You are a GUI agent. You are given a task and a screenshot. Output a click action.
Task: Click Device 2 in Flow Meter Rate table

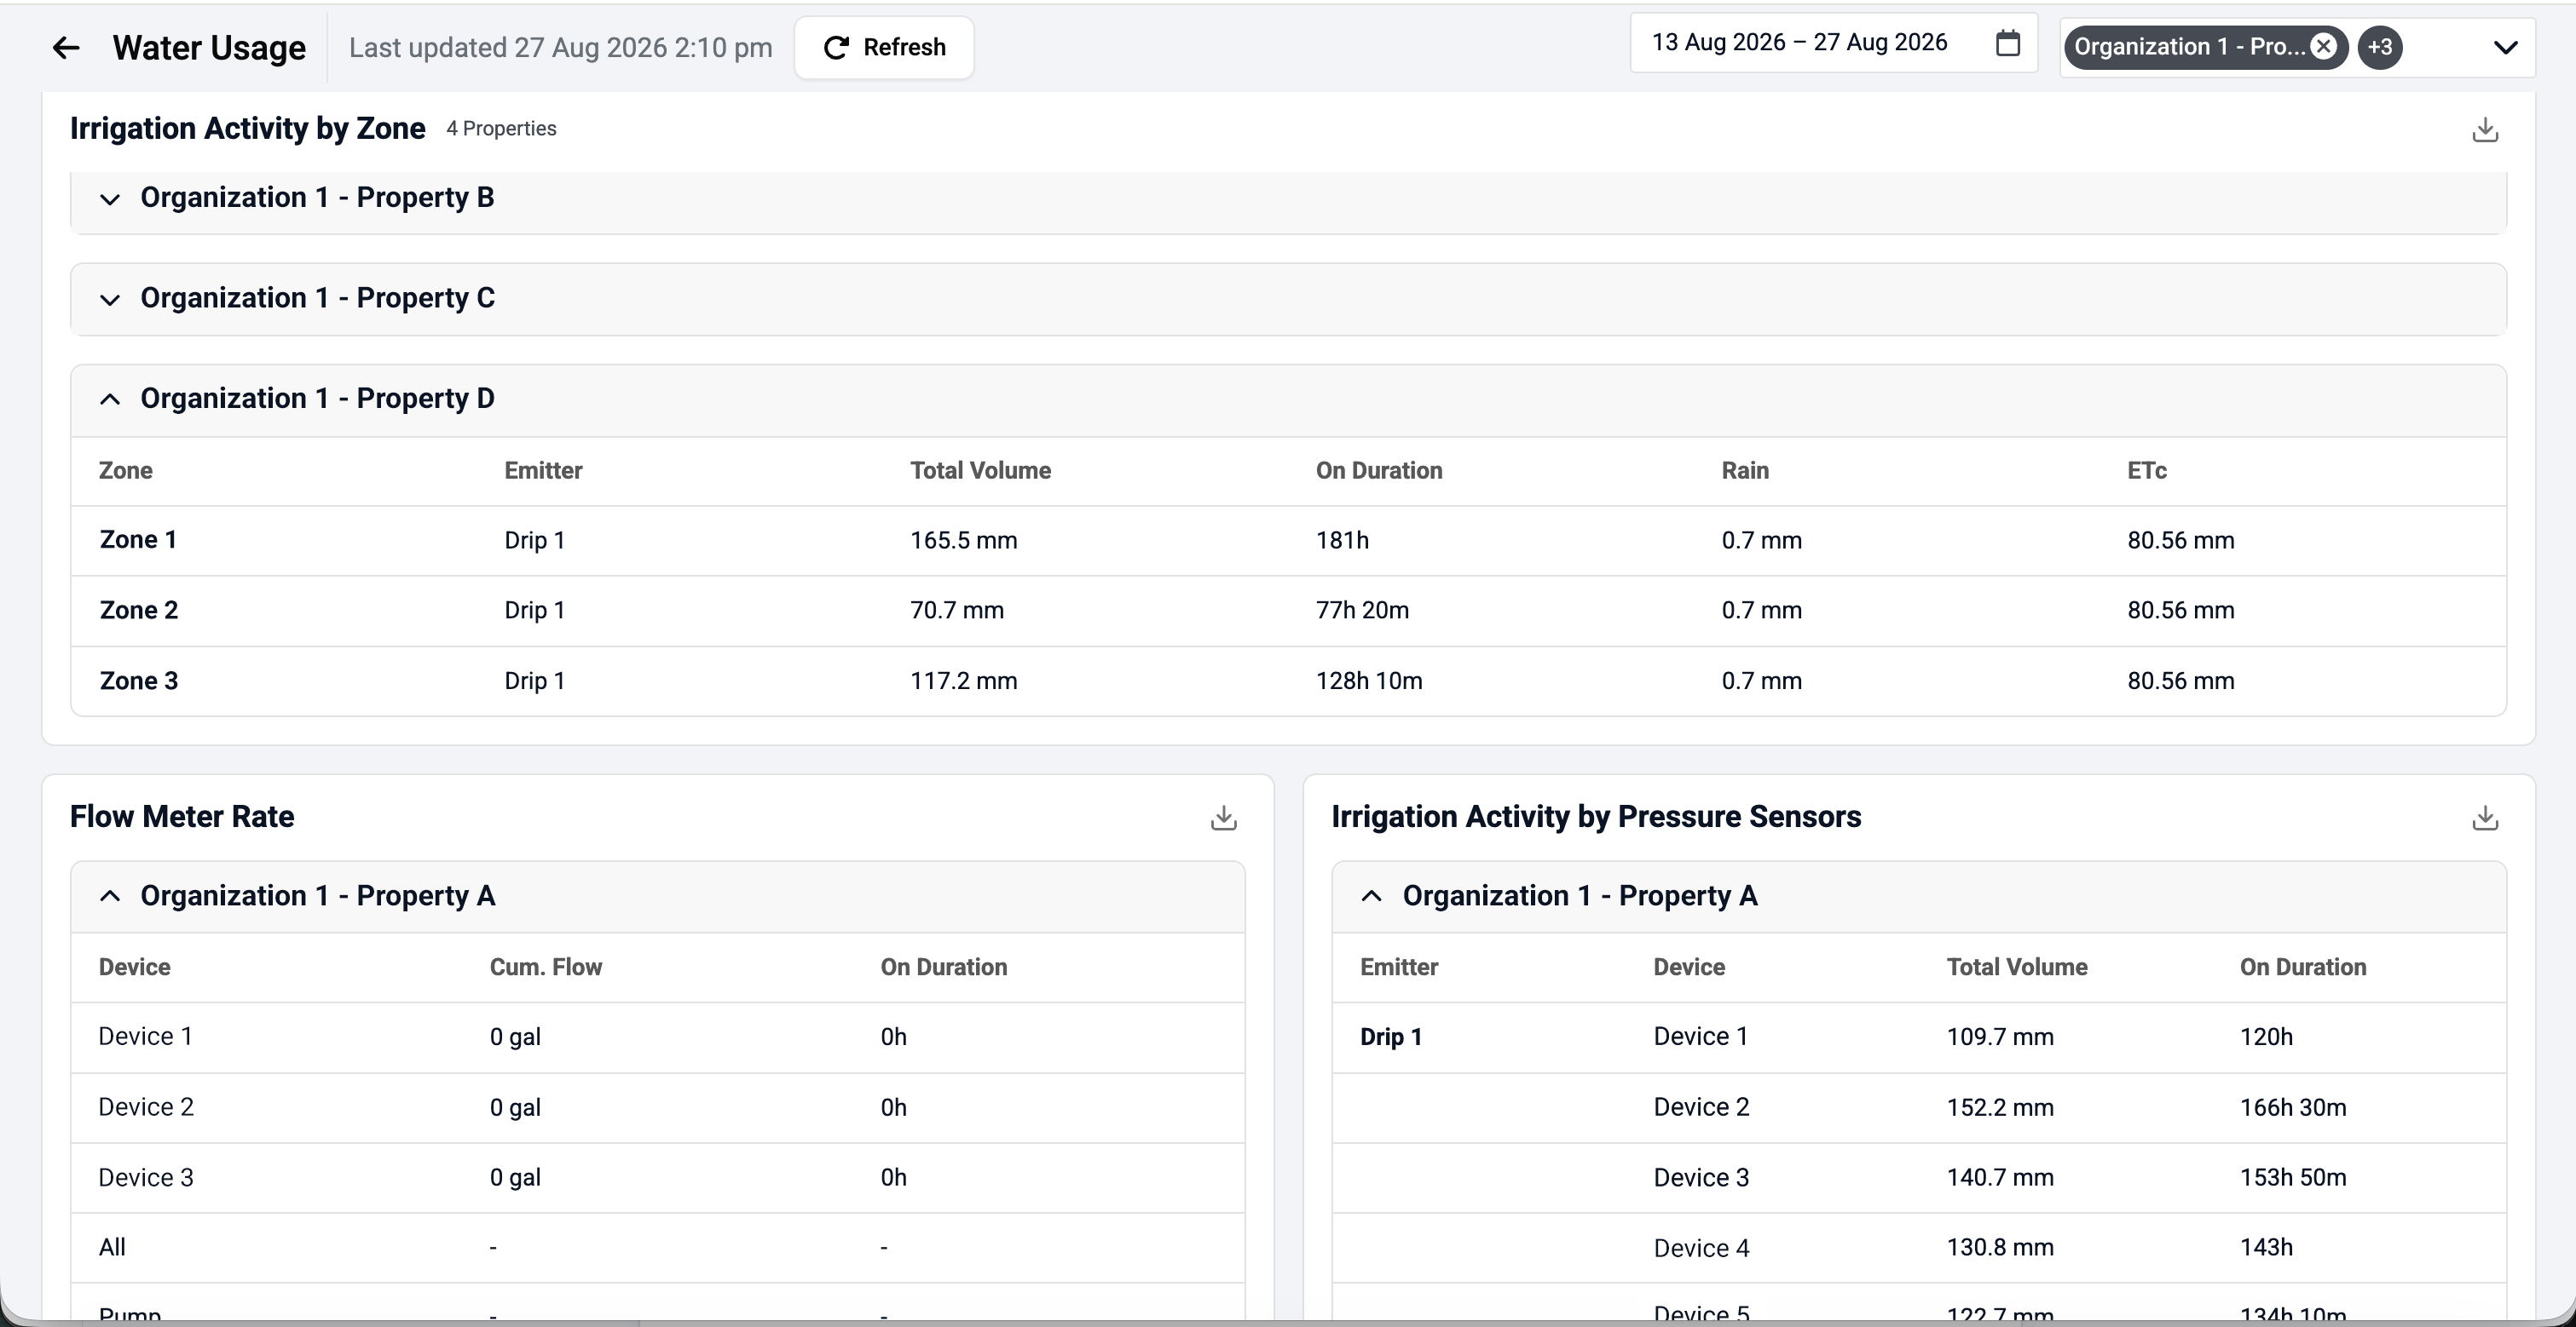coord(146,1107)
